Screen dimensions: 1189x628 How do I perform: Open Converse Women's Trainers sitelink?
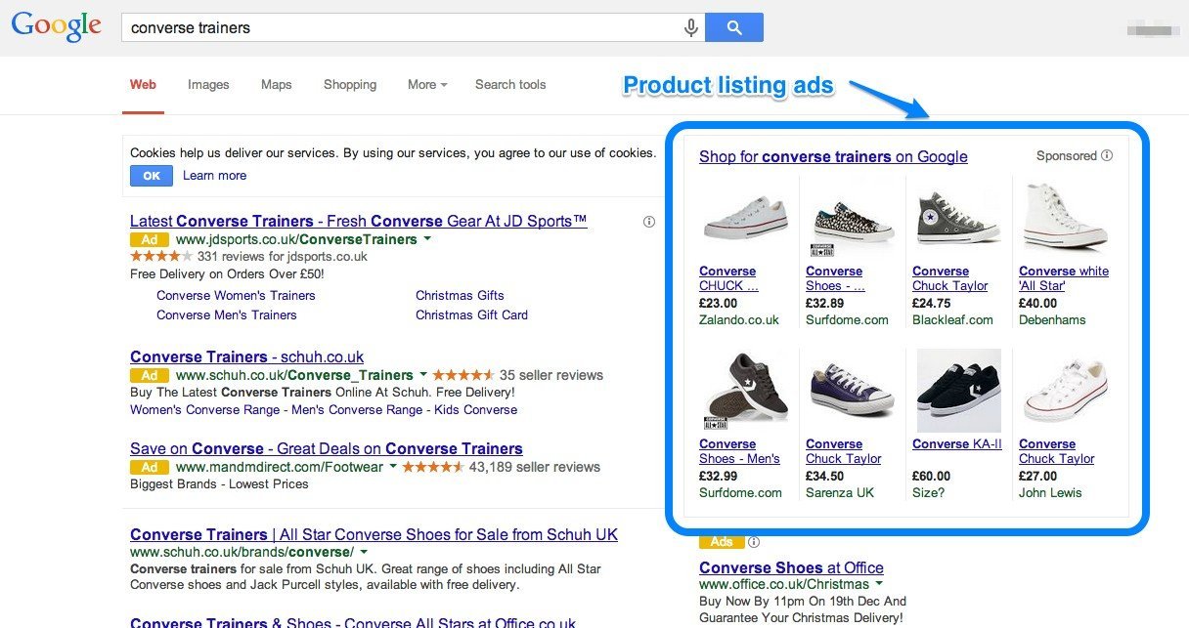coord(236,296)
